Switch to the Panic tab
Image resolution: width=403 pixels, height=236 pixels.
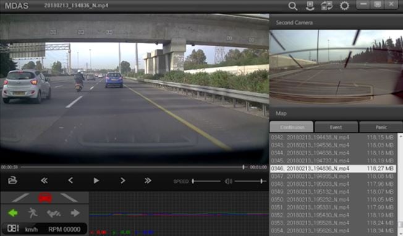click(x=381, y=127)
